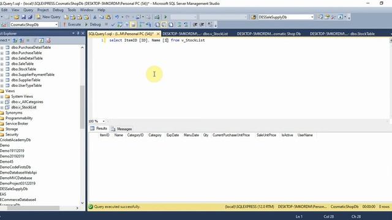The image size is (392, 220).
Task: Close the SQLQuery1.sql tab
Action: pyautogui.click(x=158, y=34)
